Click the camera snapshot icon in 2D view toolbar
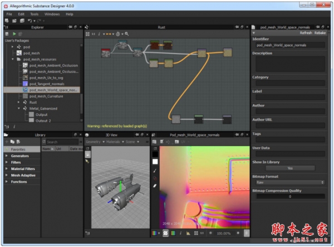Screen dimensions: 334x247 point(177,142)
